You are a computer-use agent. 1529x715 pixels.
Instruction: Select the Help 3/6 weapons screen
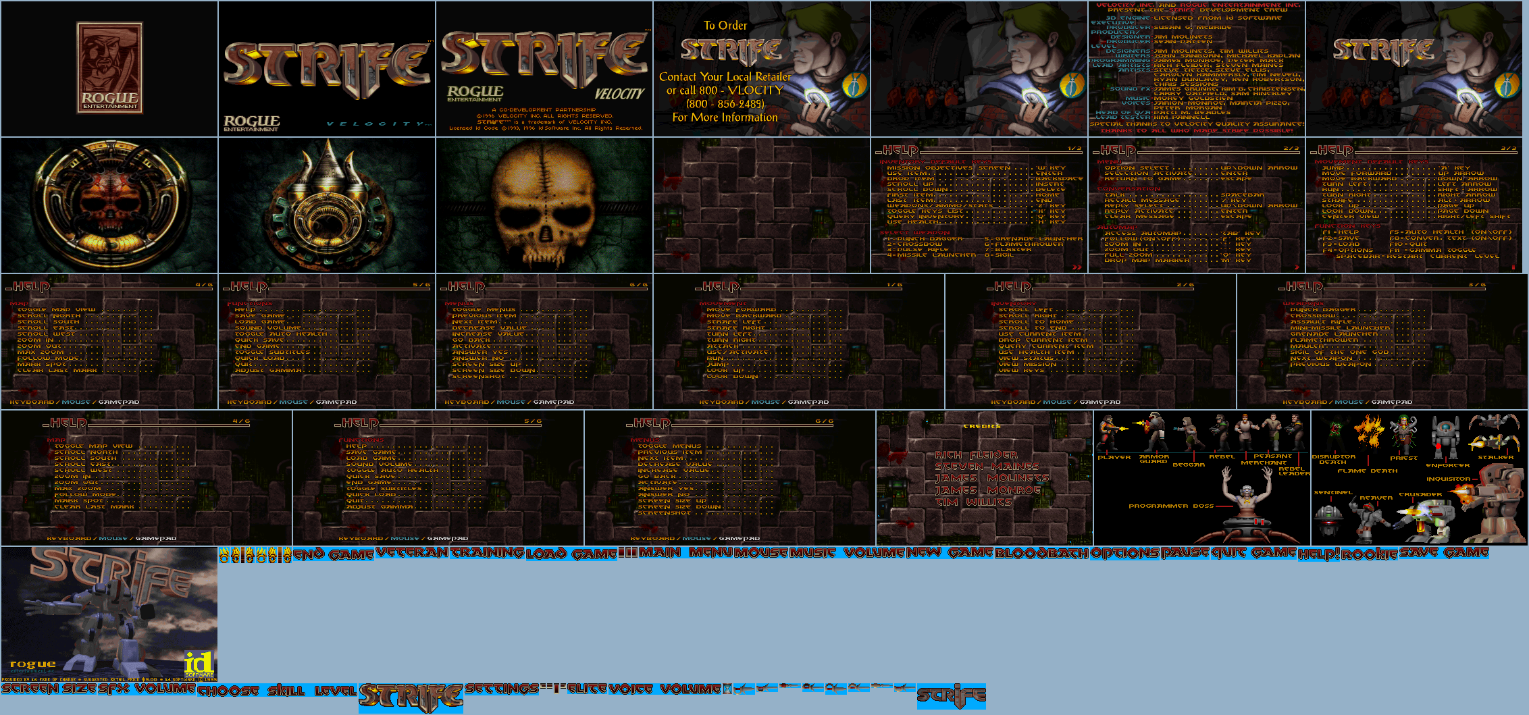click(x=1382, y=341)
